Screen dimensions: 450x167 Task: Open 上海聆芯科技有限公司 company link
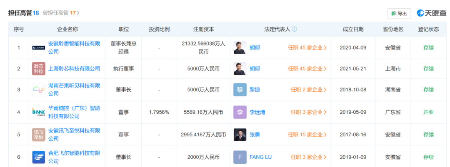tap(74, 69)
